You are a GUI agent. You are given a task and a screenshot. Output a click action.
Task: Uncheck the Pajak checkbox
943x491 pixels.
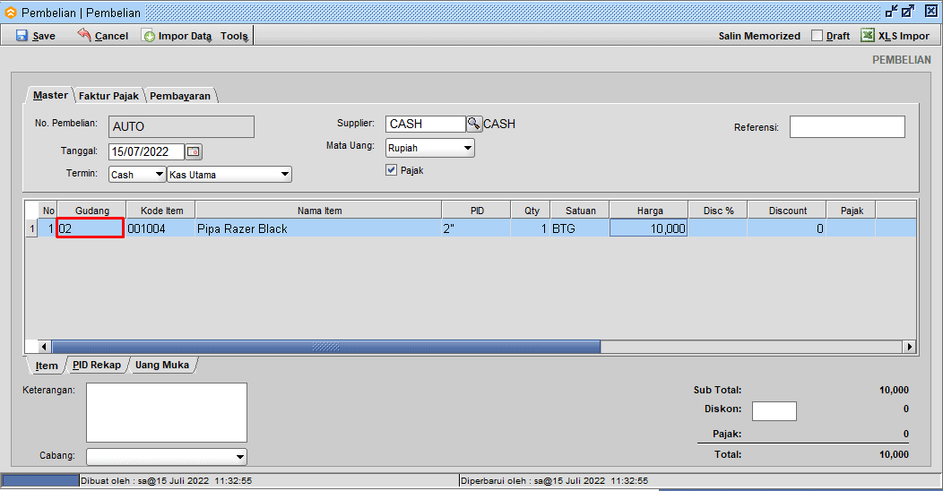(x=392, y=170)
